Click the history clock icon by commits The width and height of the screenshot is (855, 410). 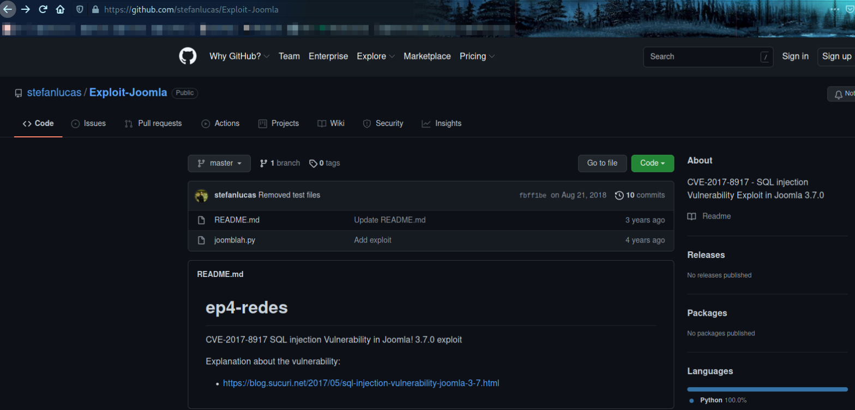[x=619, y=195]
